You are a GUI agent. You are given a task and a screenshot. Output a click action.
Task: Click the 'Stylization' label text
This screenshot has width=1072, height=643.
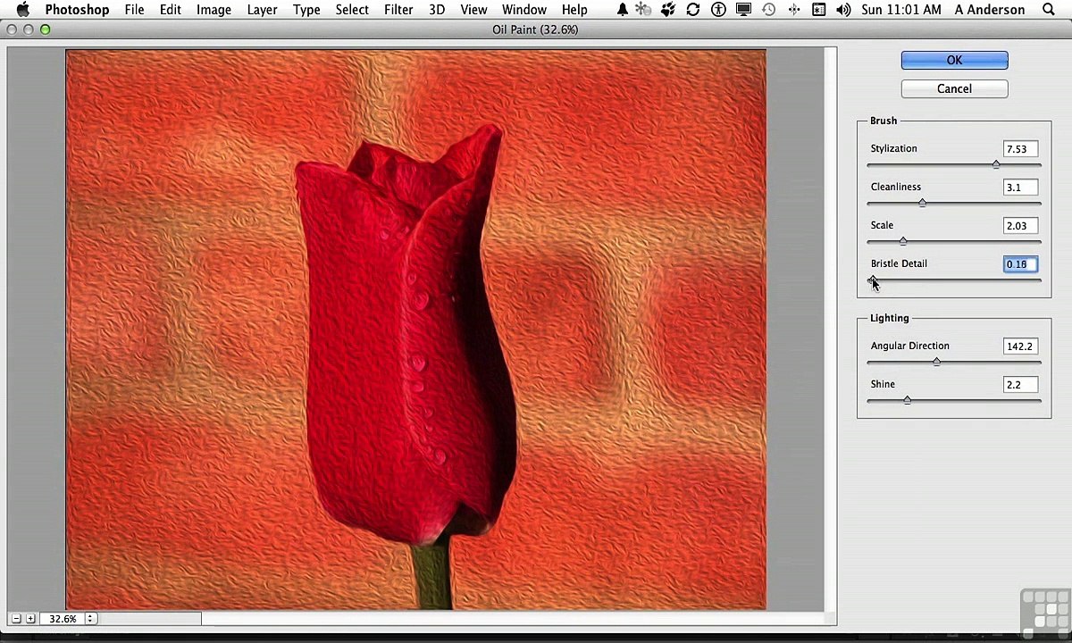point(893,148)
